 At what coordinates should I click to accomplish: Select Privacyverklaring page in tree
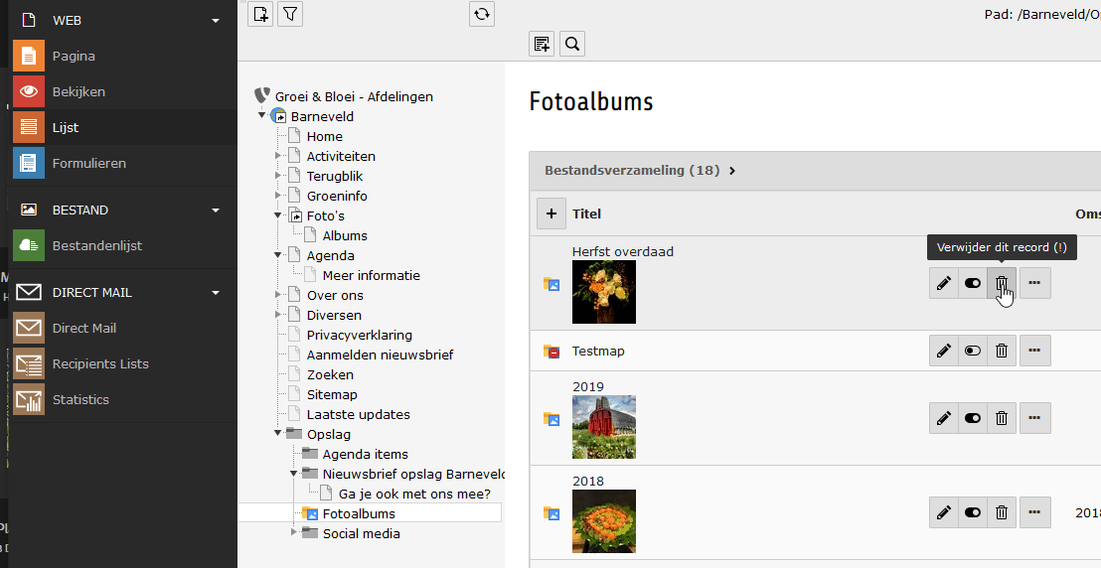pos(359,335)
